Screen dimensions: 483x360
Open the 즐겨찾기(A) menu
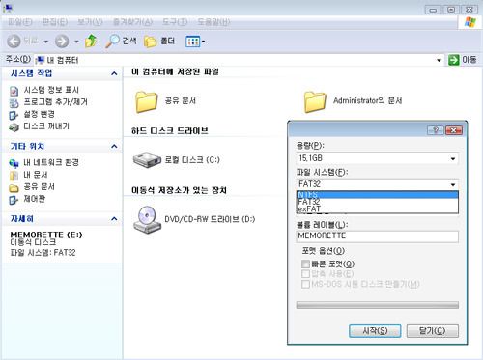pos(132,22)
